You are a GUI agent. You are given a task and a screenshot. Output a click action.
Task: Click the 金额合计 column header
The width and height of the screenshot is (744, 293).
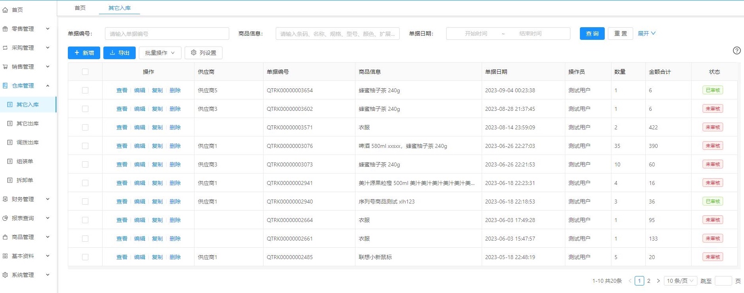(660, 72)
